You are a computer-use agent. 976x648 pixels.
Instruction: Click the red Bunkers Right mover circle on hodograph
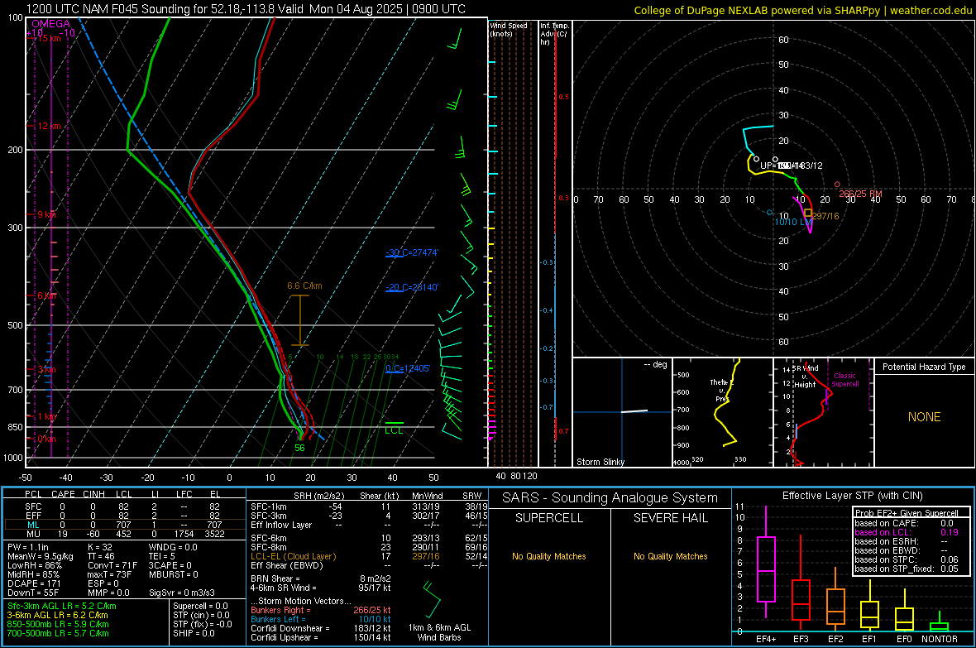pyautogui.click(x=837, y=185)
